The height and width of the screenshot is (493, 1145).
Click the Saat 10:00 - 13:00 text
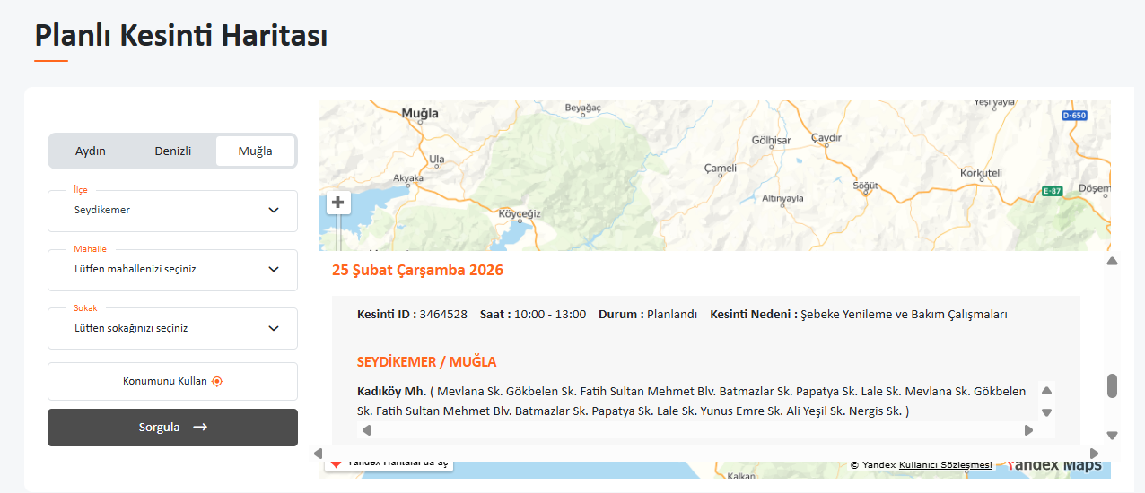click(533, 315)
